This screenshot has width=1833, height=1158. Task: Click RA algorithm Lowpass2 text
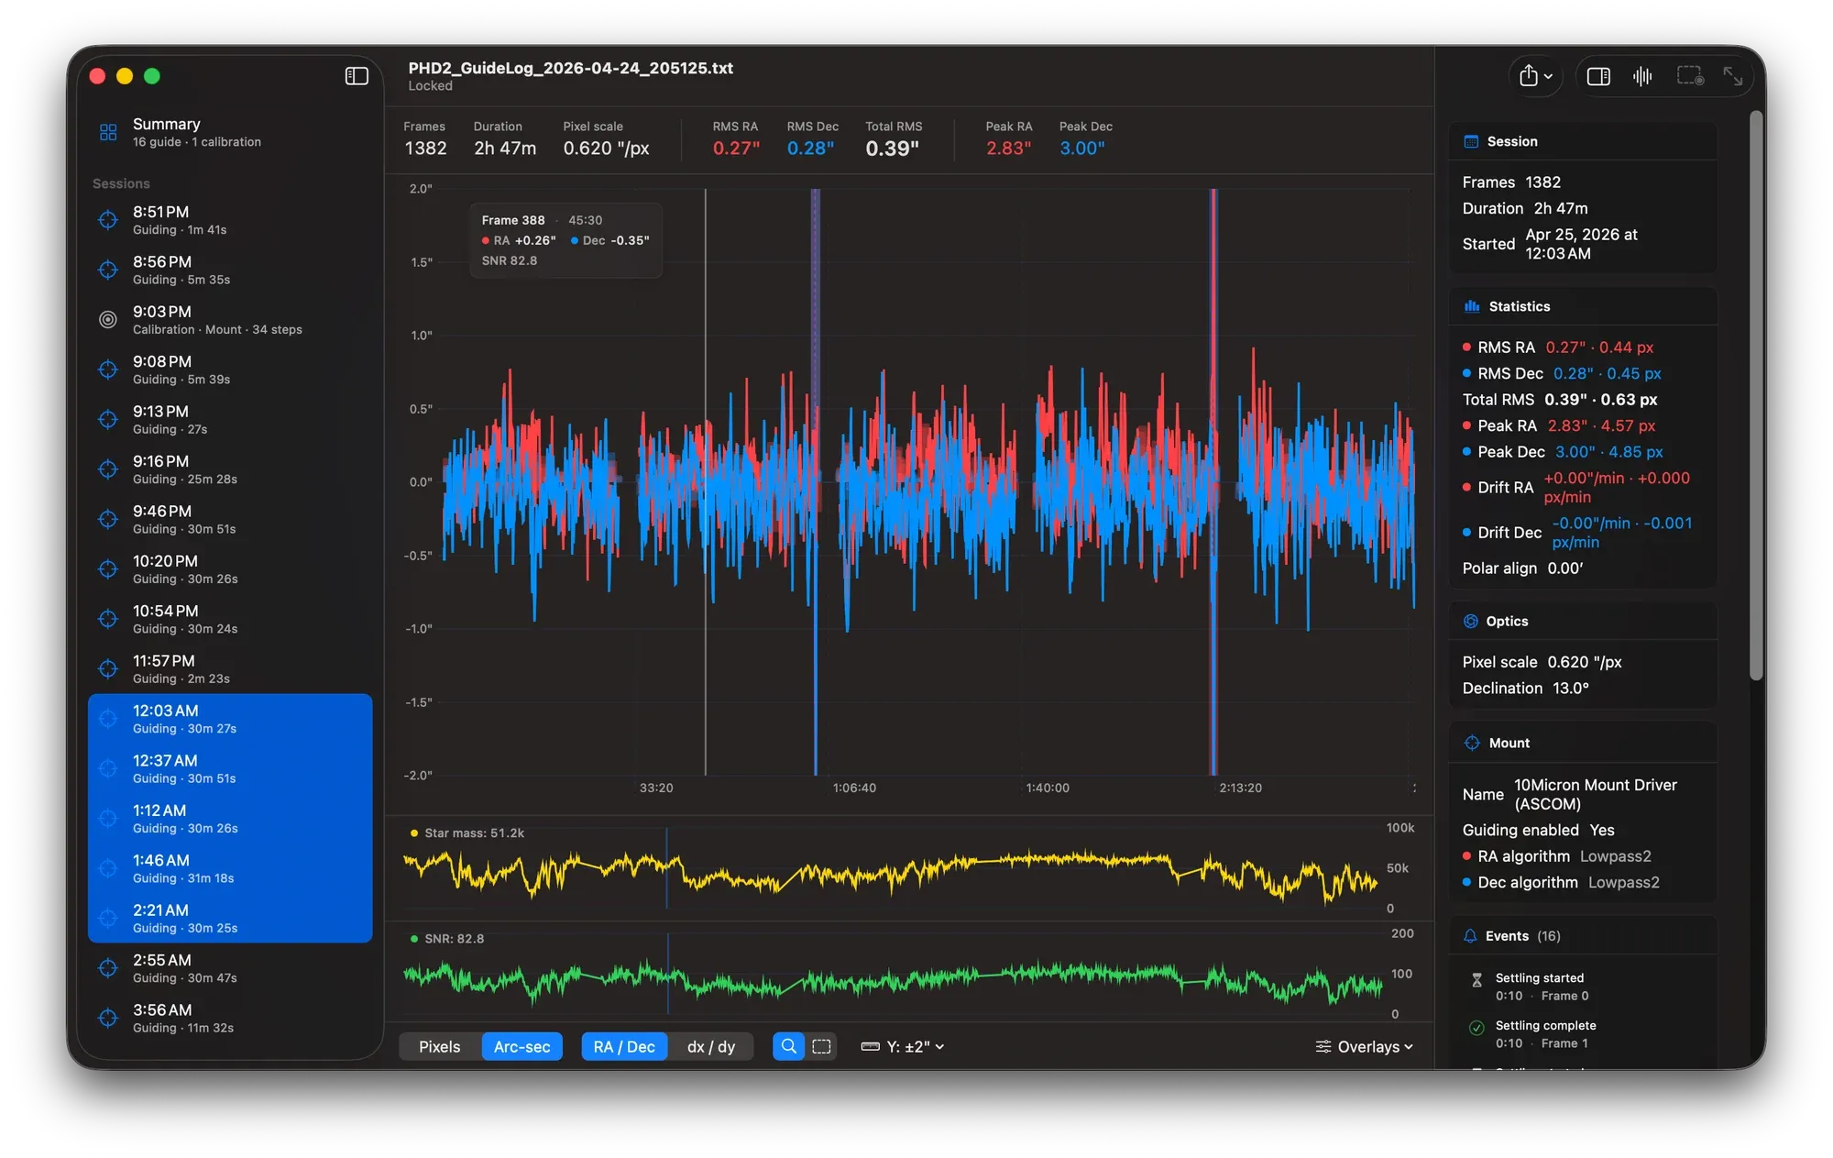pos(1564,856)
